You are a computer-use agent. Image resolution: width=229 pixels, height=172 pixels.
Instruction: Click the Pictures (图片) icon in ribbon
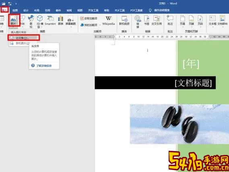click(x=13, y=19)
